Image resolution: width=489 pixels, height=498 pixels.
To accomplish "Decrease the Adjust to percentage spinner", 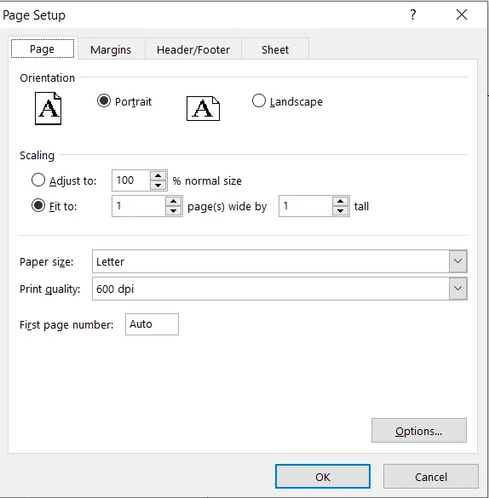I will [158, 185].
